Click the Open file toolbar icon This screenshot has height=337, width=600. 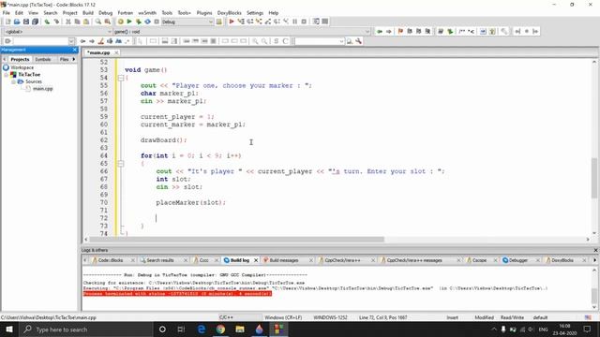tap(17, 22)
